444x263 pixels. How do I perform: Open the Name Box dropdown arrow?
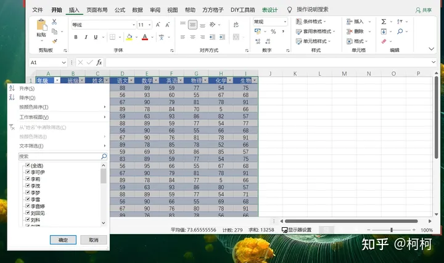(64, 62)
